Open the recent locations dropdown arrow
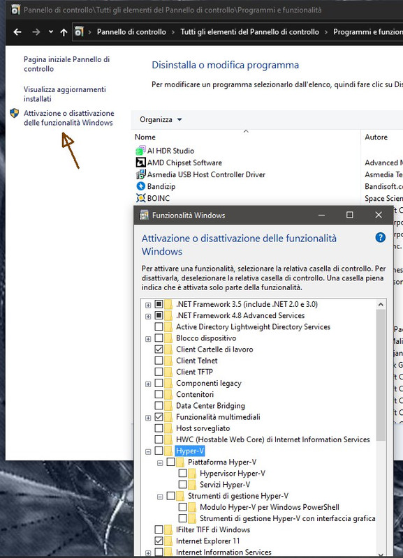This screenshot has height=558, width=403. coord(51,31)
